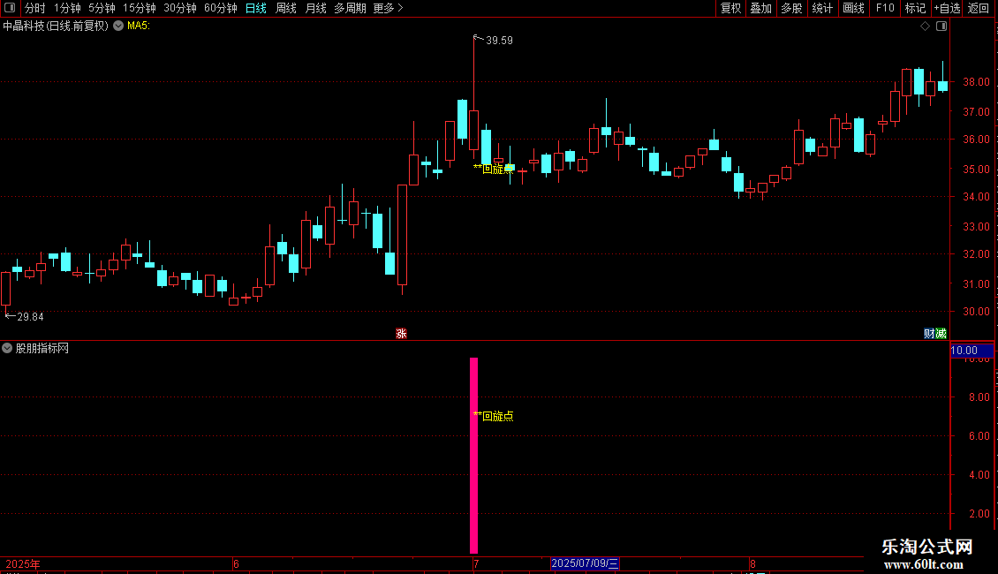This screenshot has width=998, height=574.
Task: Click the 2025/07/09 date cursor label
Action: click(585, 563)
